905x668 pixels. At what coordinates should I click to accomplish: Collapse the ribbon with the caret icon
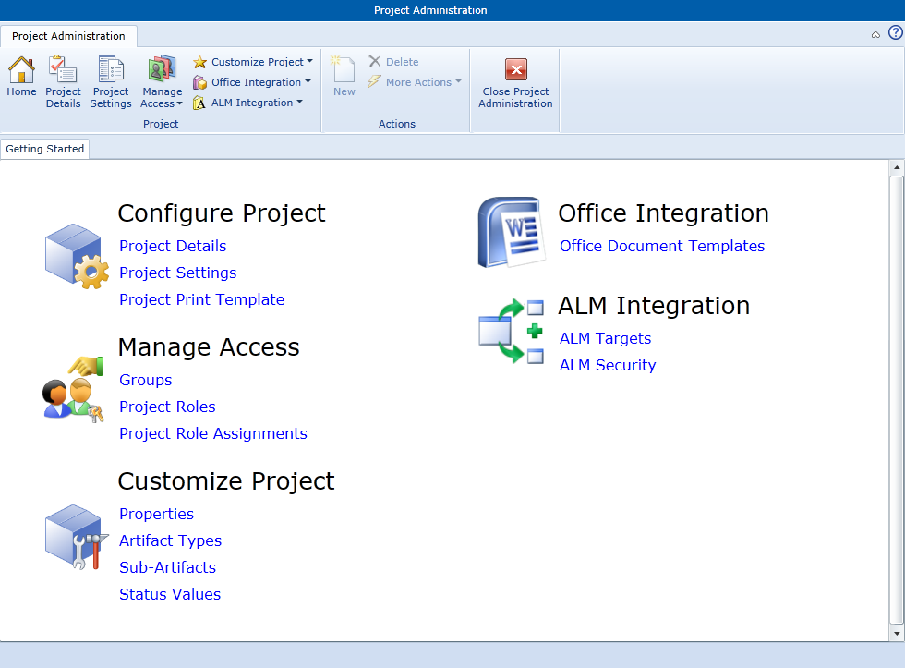875,34
